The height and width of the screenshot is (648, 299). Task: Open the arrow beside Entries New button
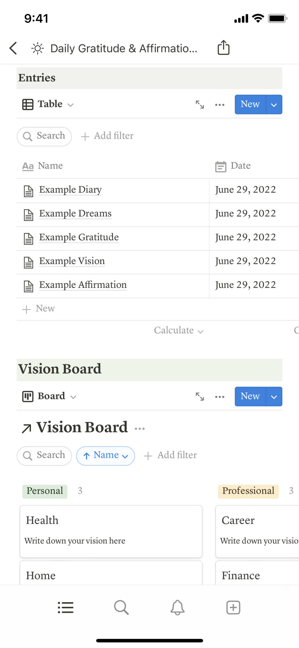pos(274,105)
